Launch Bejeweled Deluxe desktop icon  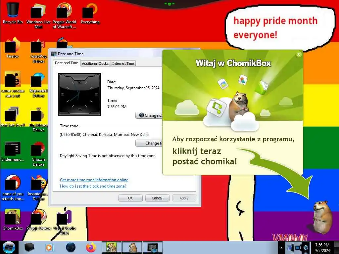38,84
